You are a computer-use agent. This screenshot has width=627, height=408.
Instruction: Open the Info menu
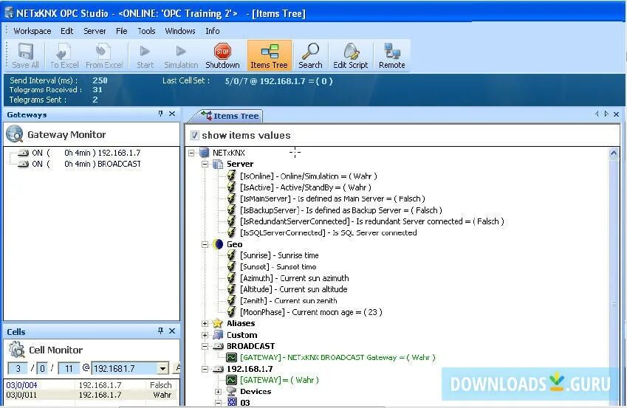coord(213,31)
